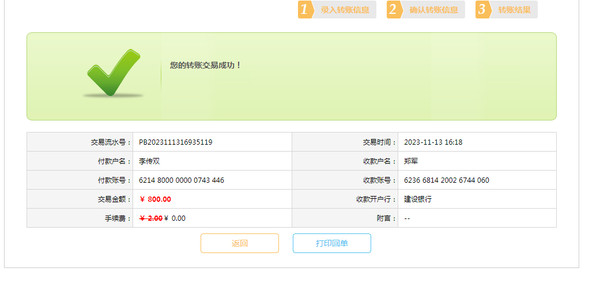Image resolution: width=600 pixels, height=283 pixels.
Task: Click the step 2 number badge
Action: pos(394,10)
